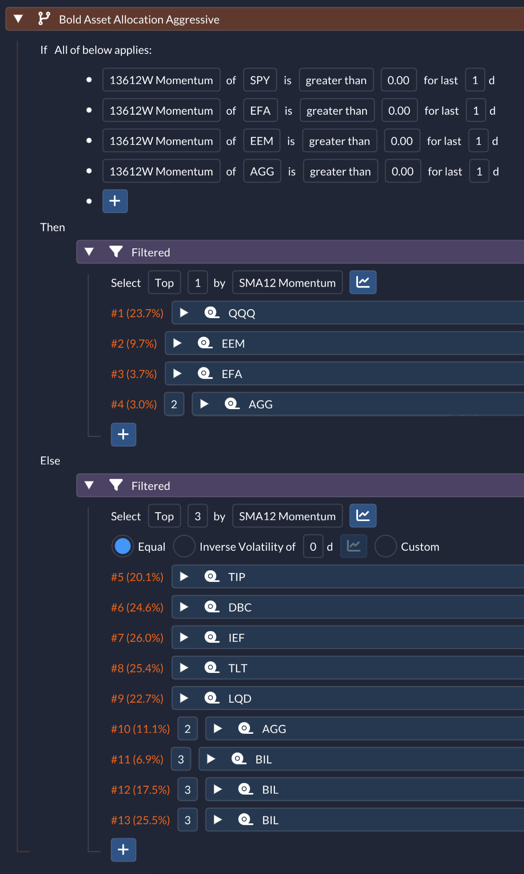524x874 pixels.
Task: Click the BIL asset icon at #12
Action: (x=246, y=789)
